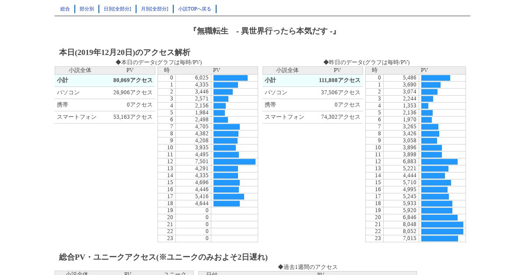The width and height of the screenshot is (525, 275).
Task: Click today's hour 18 PV 4,644
Action: [x=202, y=203]
